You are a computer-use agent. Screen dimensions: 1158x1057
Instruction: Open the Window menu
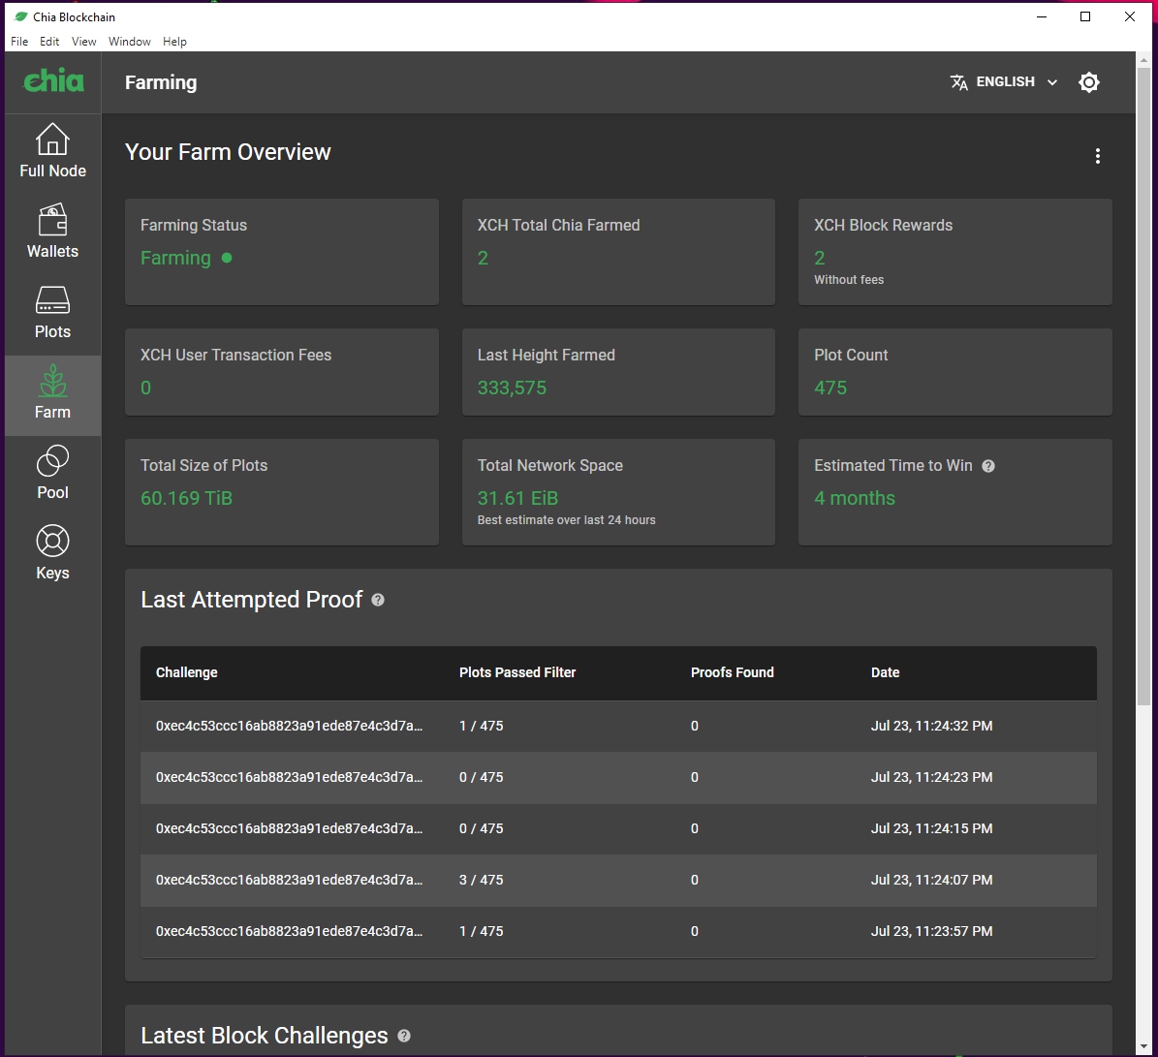(129, 42)
